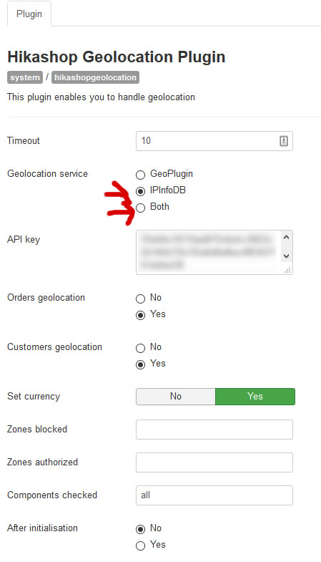Click the API key textarea resize grip
Image resolution: width=321 pixels, height=562 pixels.
click(x=287, y=270)
